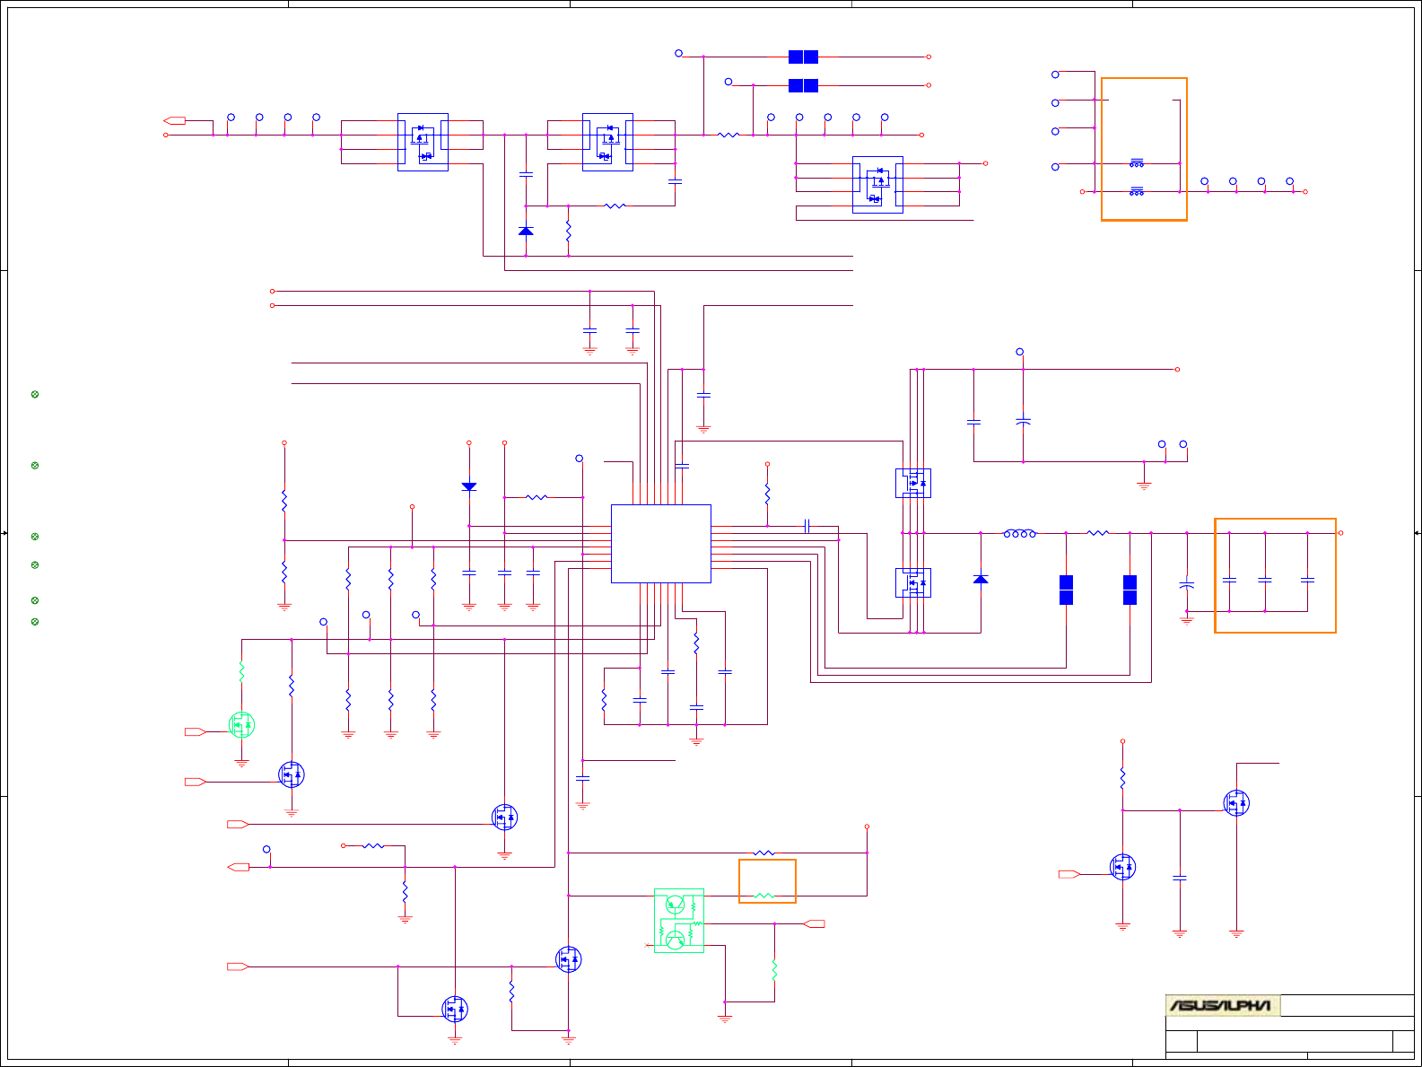Select the green resistor below the right off-page connector
Image resolution: width=1422 pixels, height=1067 pixels.
(x=774, y=970)
